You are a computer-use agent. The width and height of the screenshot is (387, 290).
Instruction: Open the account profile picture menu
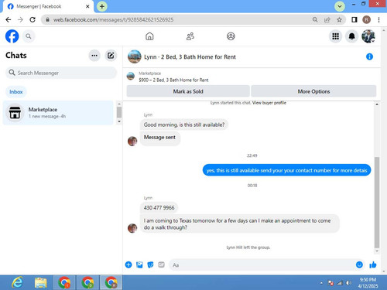click(368, 36)
